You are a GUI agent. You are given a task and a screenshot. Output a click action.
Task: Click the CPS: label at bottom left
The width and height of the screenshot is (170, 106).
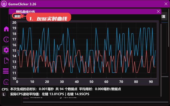pos(5,89)
